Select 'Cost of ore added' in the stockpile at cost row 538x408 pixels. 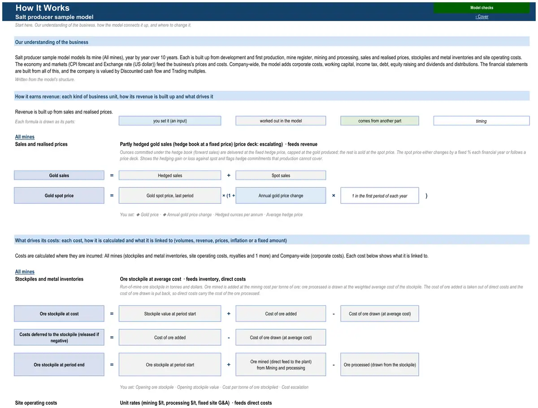281,313
